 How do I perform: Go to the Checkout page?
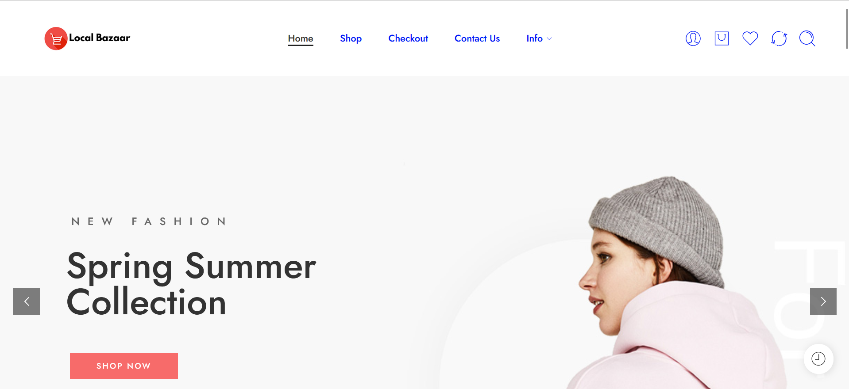click(x=408, y=38)
